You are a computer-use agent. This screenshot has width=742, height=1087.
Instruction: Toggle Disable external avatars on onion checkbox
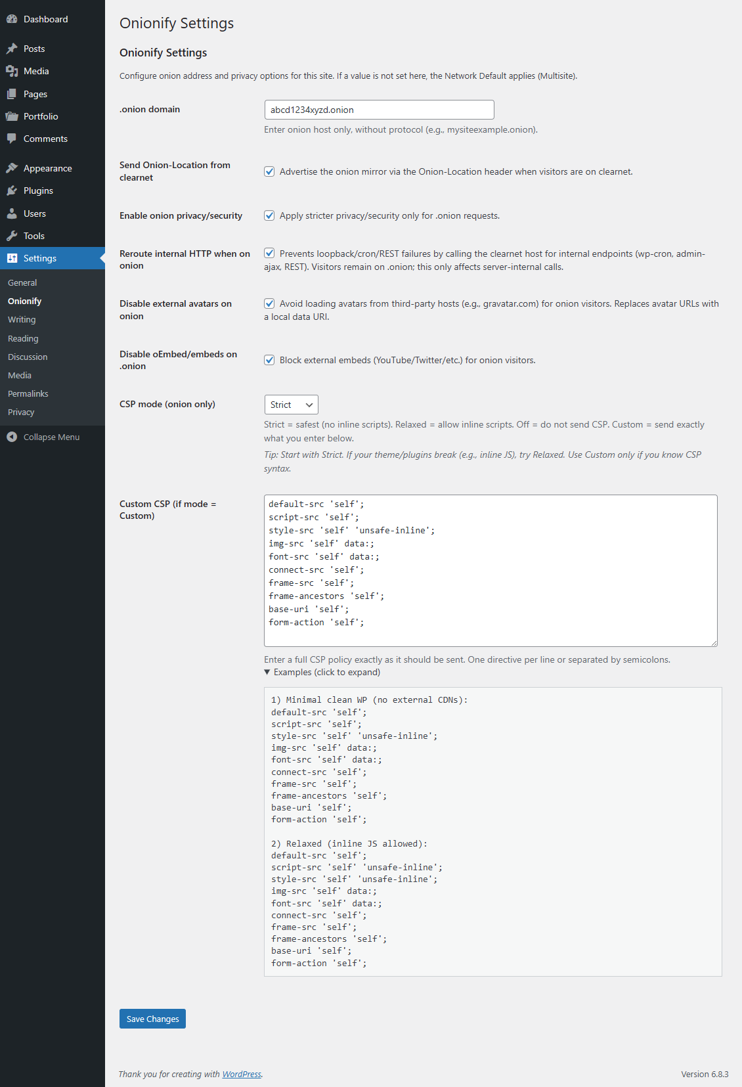point(269,303)
